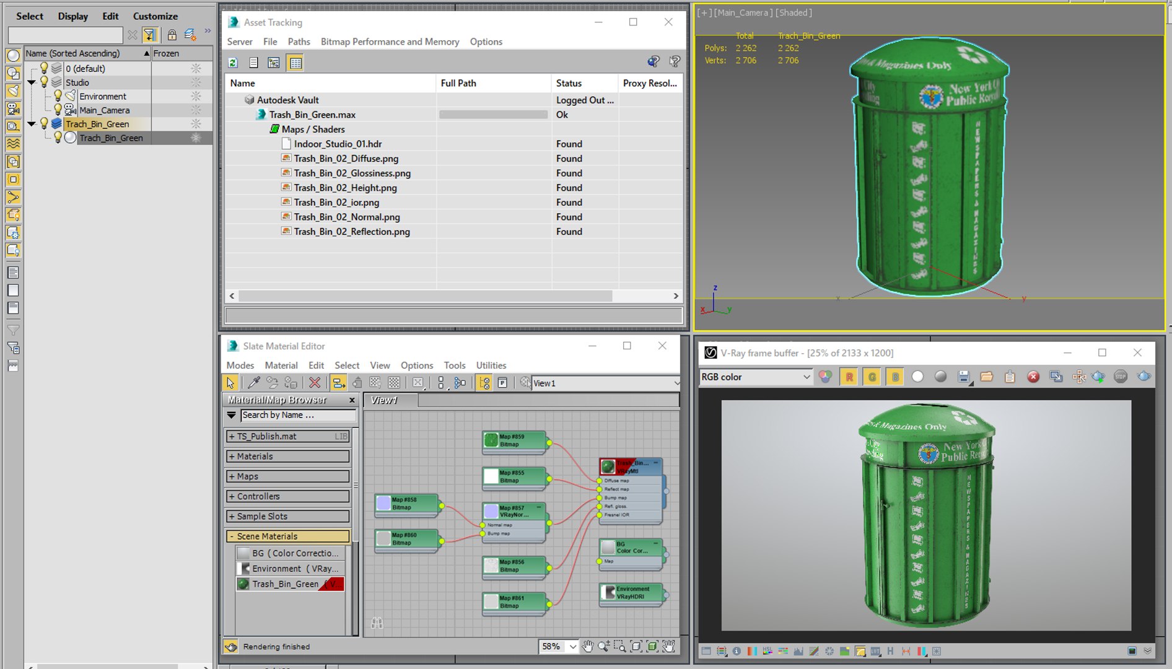Screen dimensions: 1172x669
Task: Switch to alpha channel white circle
Action: [917, 376]
